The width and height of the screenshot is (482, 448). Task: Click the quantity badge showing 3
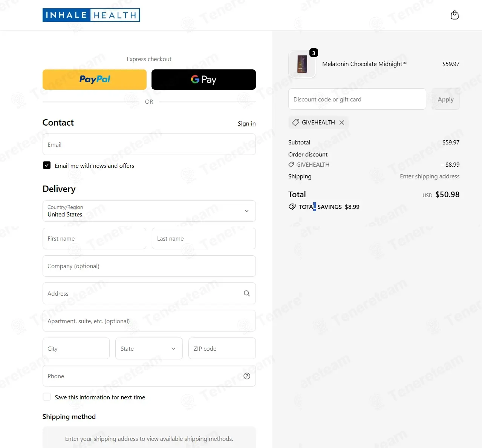(314, 53)
